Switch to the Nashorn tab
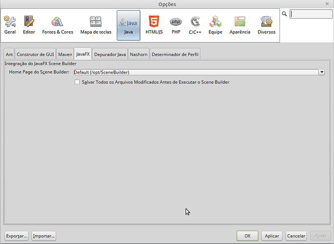 click(x=139, y=54)
